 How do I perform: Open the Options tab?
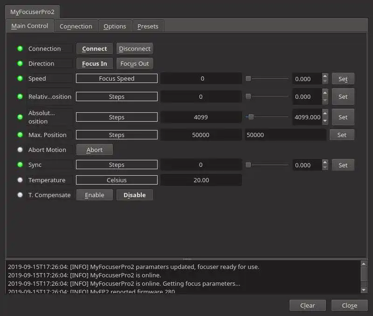pyautogui.click(x=115, y=26)
